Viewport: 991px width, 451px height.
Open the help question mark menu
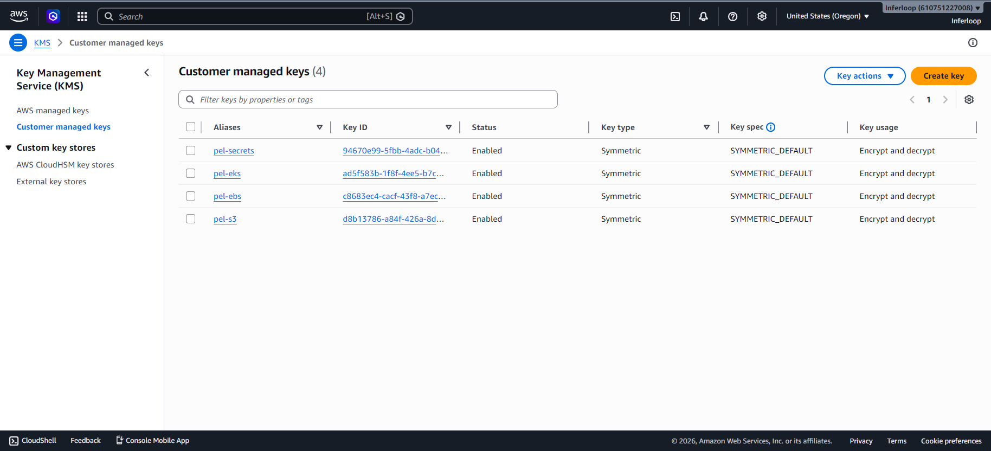click(732, 16)
